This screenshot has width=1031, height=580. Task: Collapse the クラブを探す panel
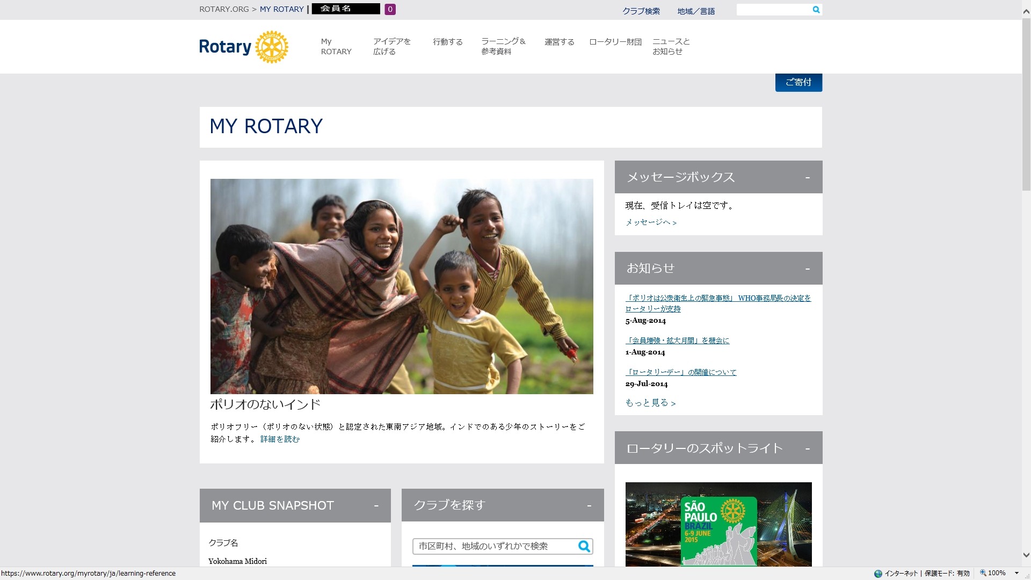coord(589,505)
